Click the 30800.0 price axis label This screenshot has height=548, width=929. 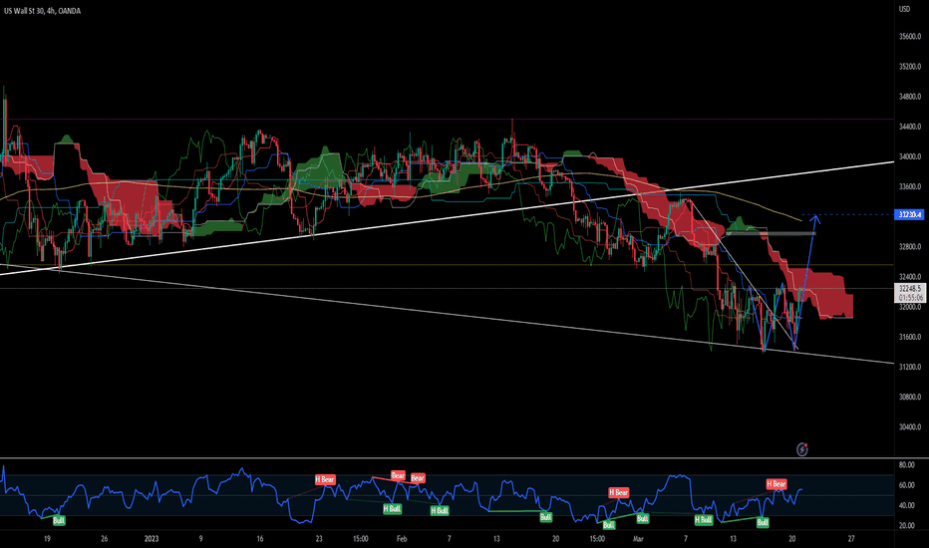(909, 397)
